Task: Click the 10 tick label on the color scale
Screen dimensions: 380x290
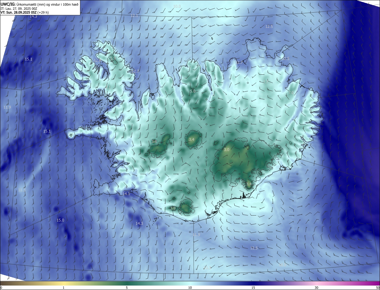Action: (190, 288)
